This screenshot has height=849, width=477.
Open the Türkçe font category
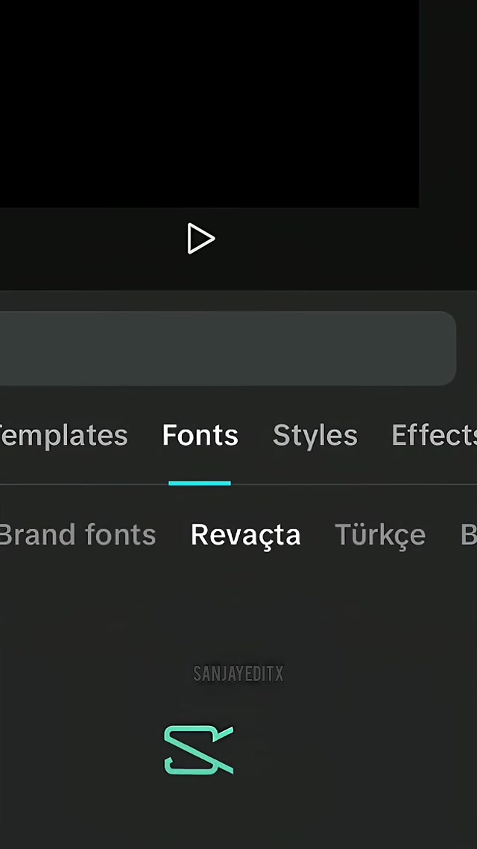379,535
